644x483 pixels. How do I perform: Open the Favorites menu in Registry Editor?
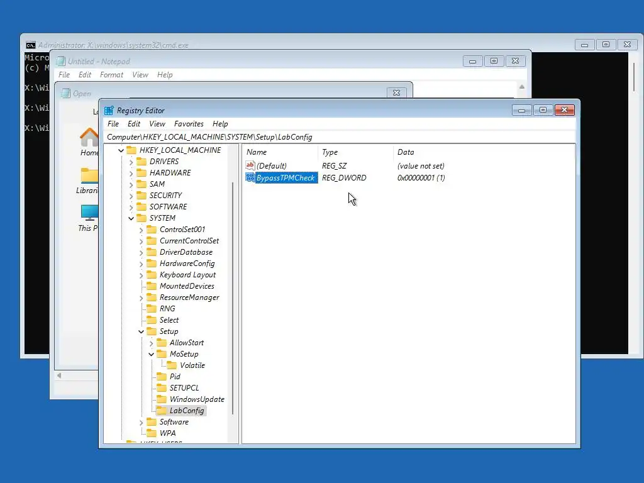[189, 124]
